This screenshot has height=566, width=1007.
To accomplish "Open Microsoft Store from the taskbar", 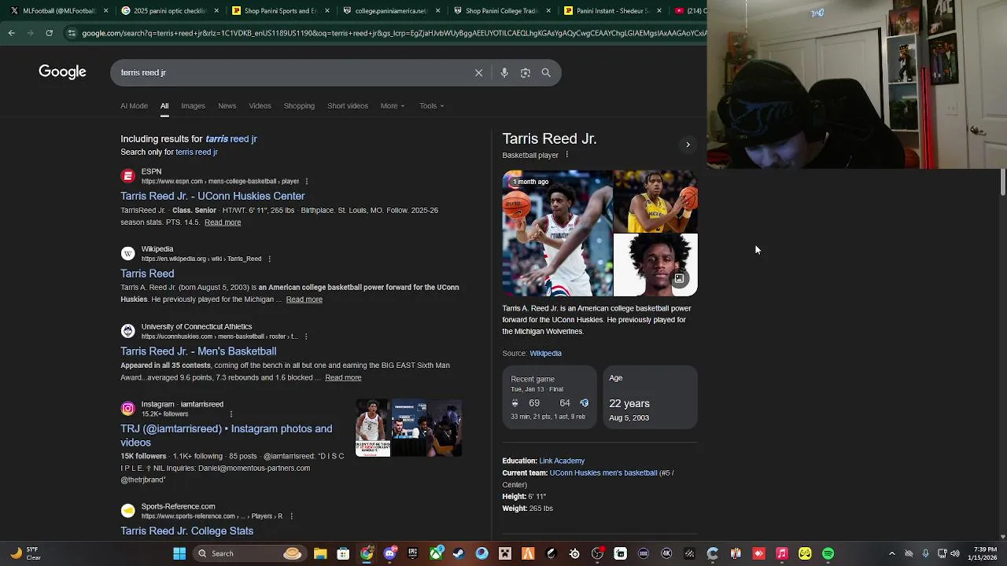I will point(343,553).
